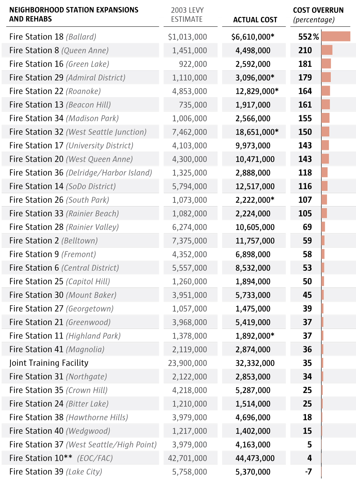Select Fire Station 37 (West Seattle/High Point) label
Viewport: 356px width, 489px height.
pyautogui.click(x=83, y=444)
